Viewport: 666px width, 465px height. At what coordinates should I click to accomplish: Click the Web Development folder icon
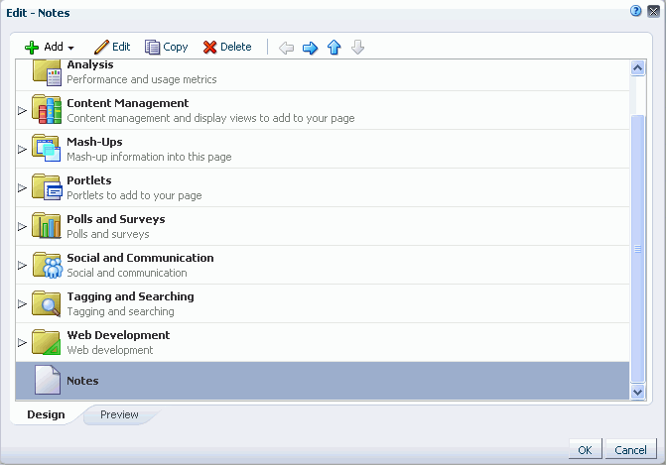pyautogui.click(x=47, y=342)
